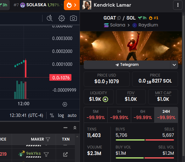Viewport: 185px width, 162px height.
Task: Click the buys versus sells ratio bar
Action: click(145, 140)
